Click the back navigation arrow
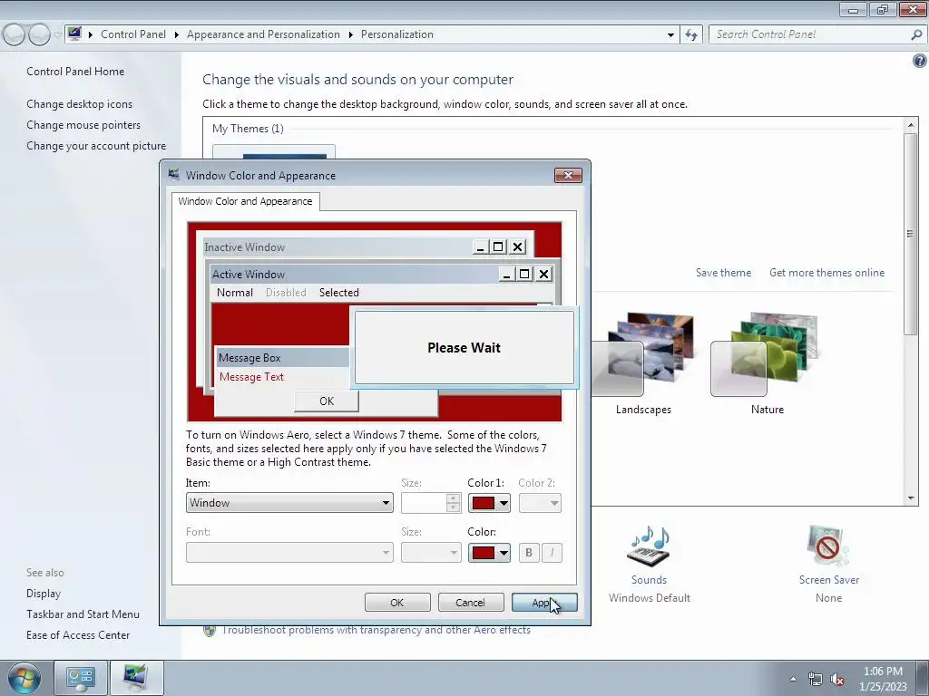Image resolution: width=929 pixels, height=696 pixels. [x=15, y=34]
